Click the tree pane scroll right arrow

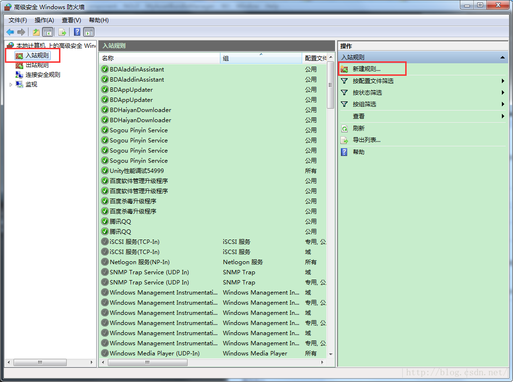coord(91,362)
